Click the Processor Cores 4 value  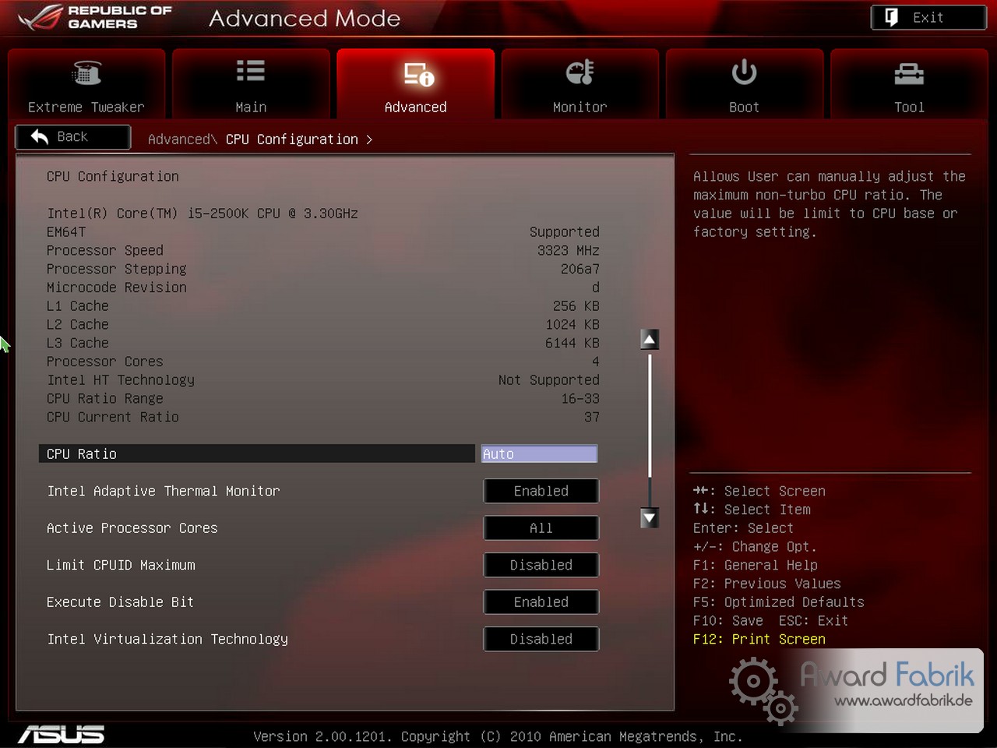595,361
